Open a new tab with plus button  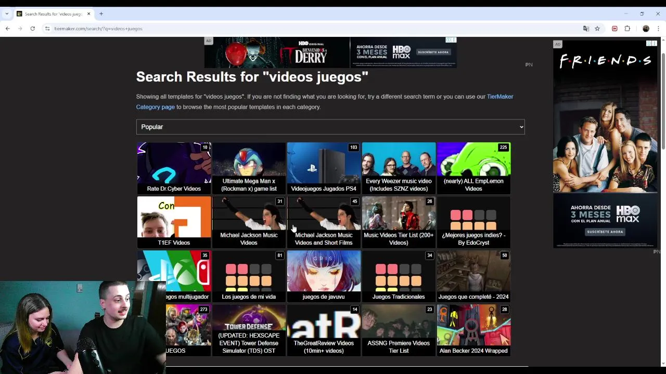point(101,14)
